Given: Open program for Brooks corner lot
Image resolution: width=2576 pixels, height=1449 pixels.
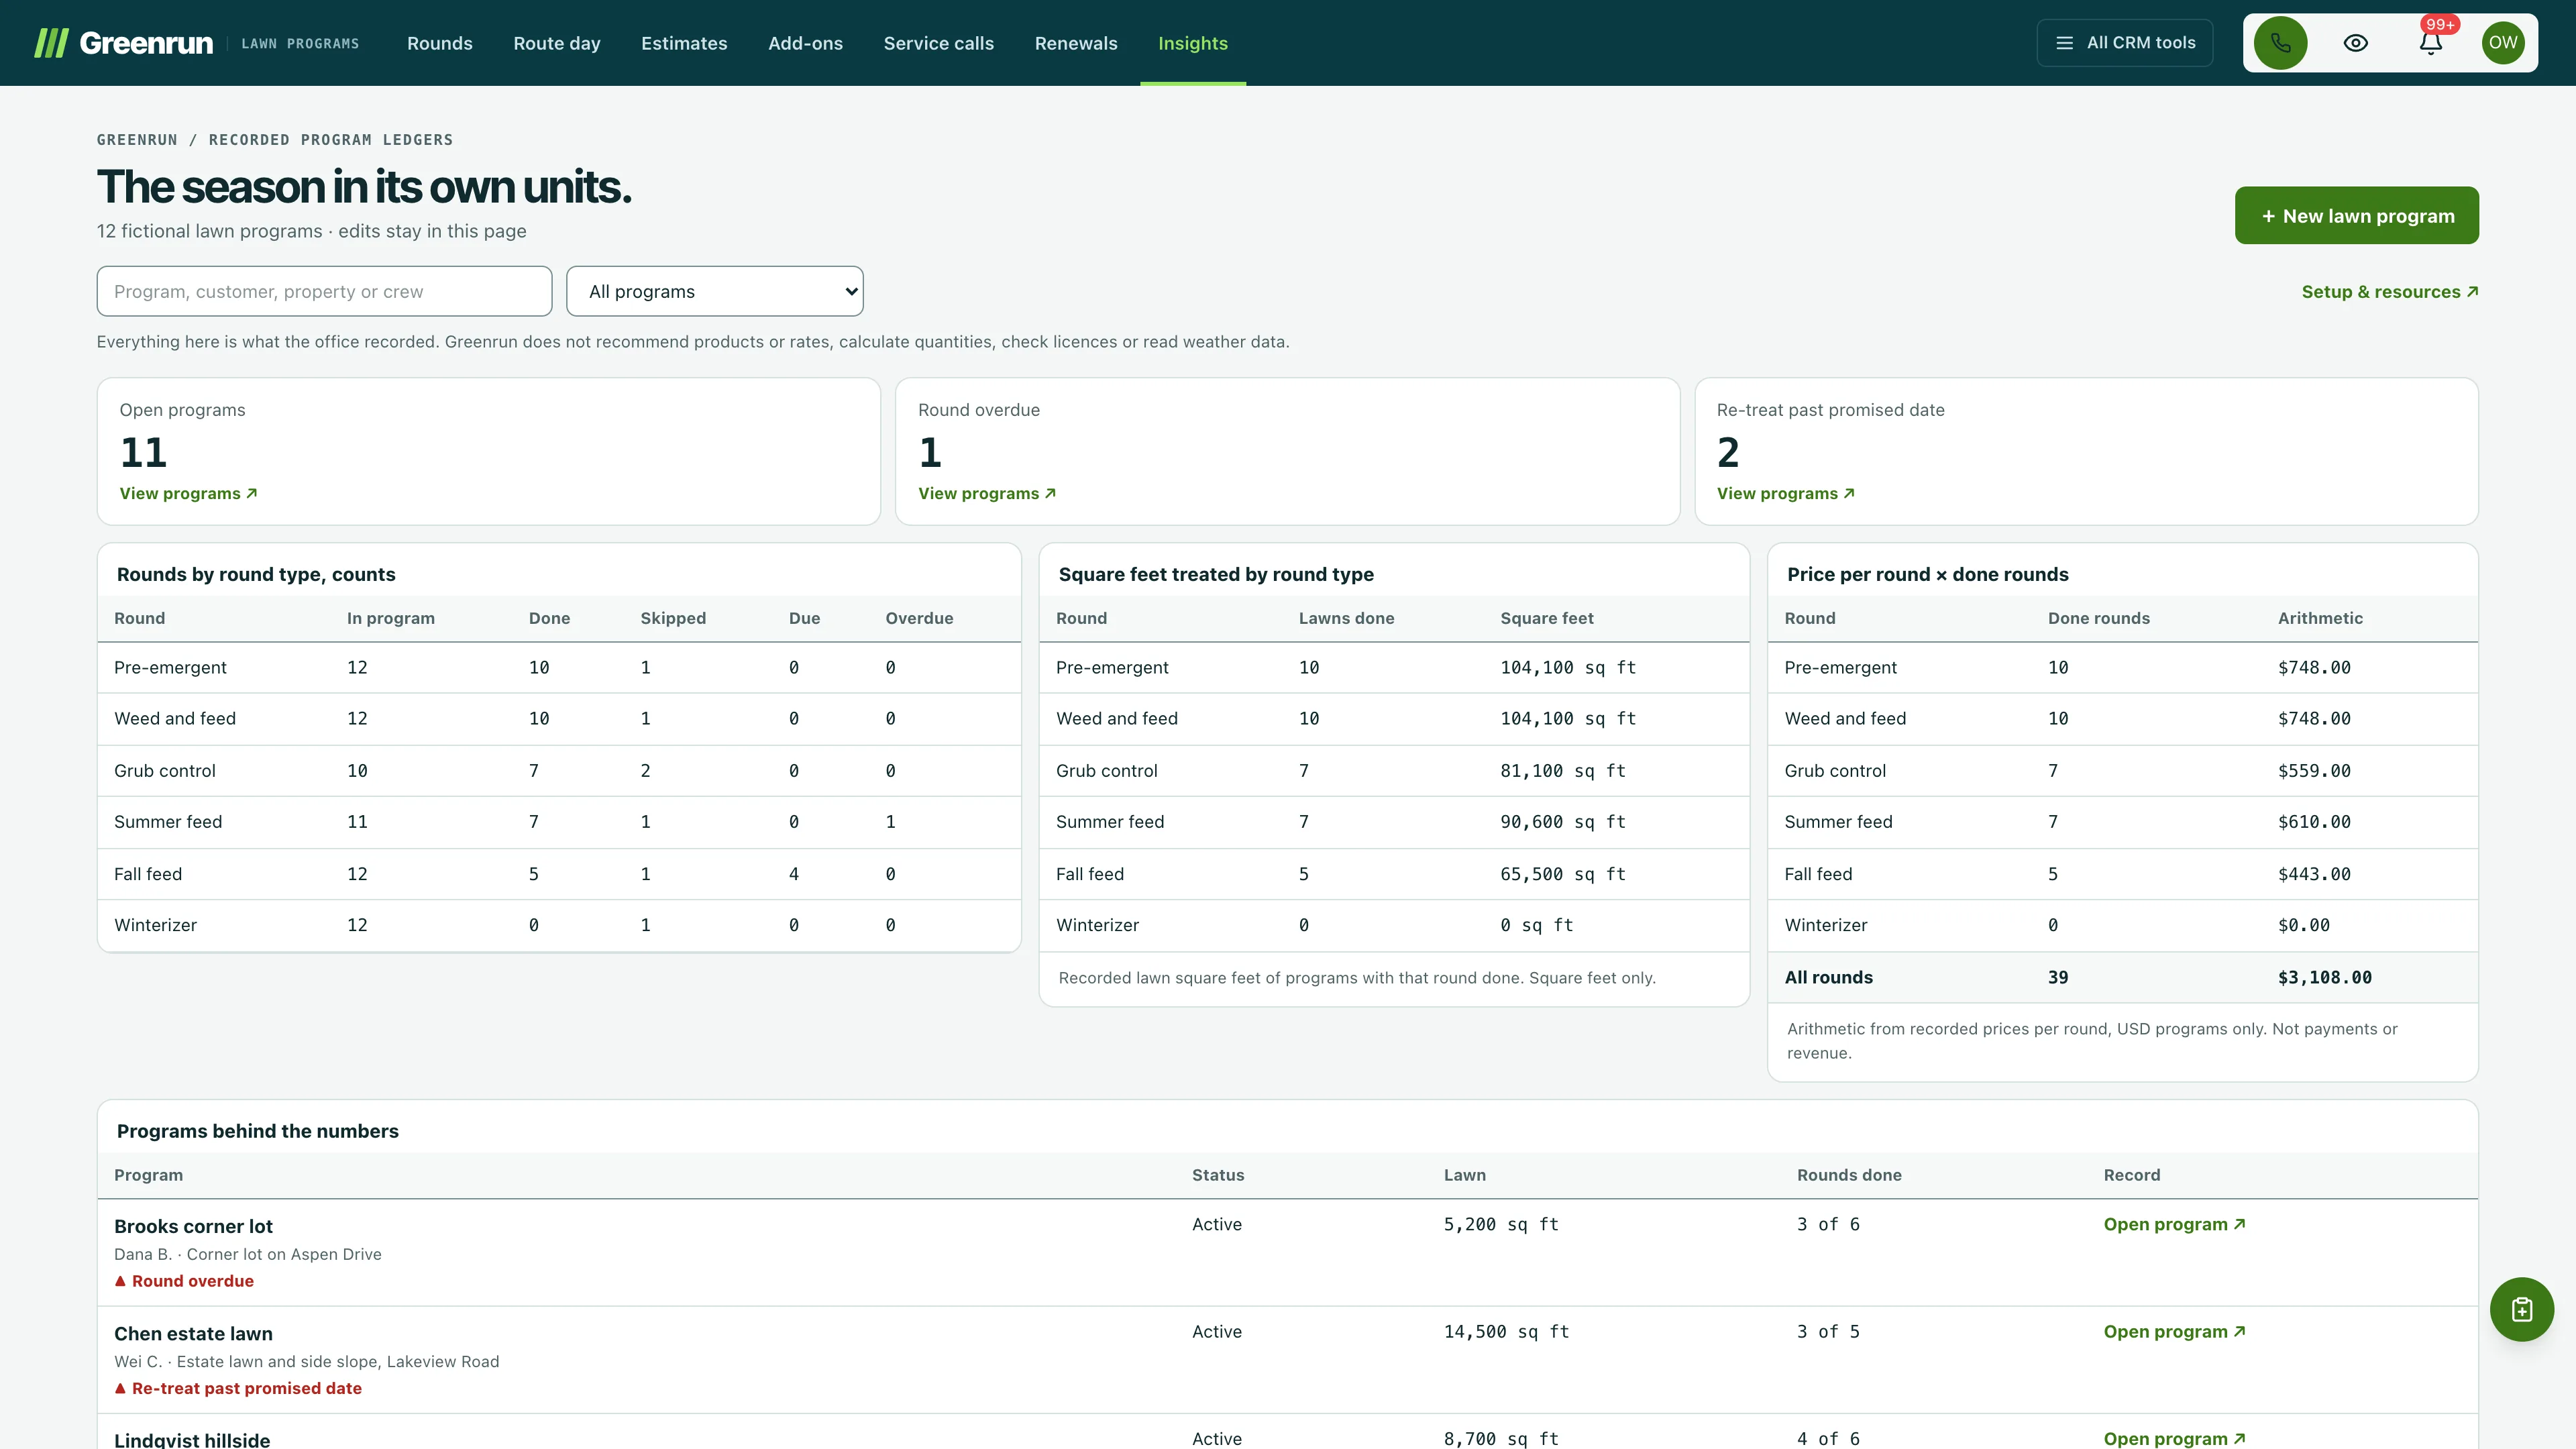Looking at the screenshot, I should click(2174, 1224).
